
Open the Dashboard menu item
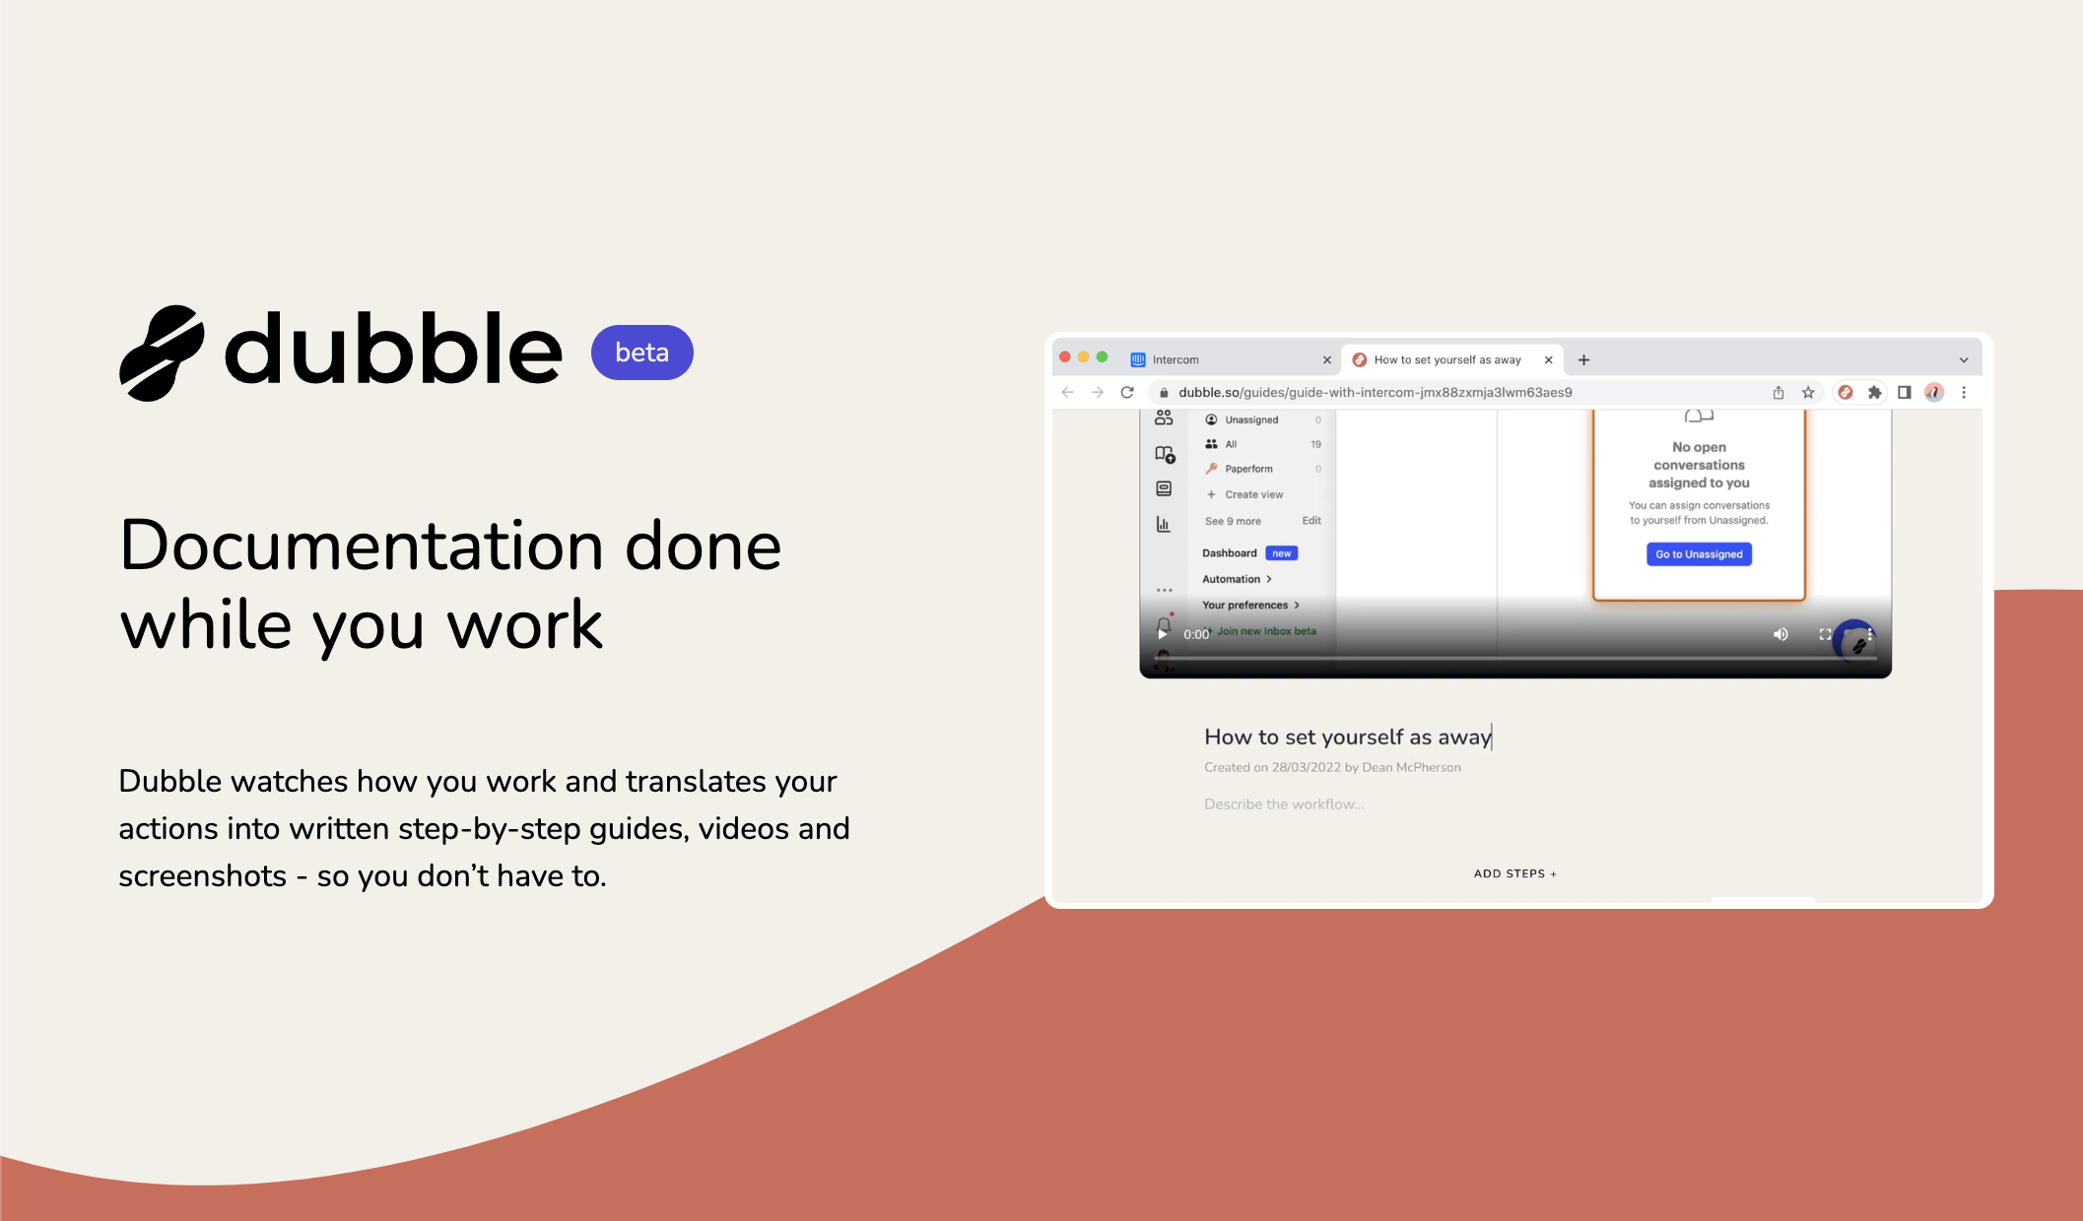[x=1228, y=552]
